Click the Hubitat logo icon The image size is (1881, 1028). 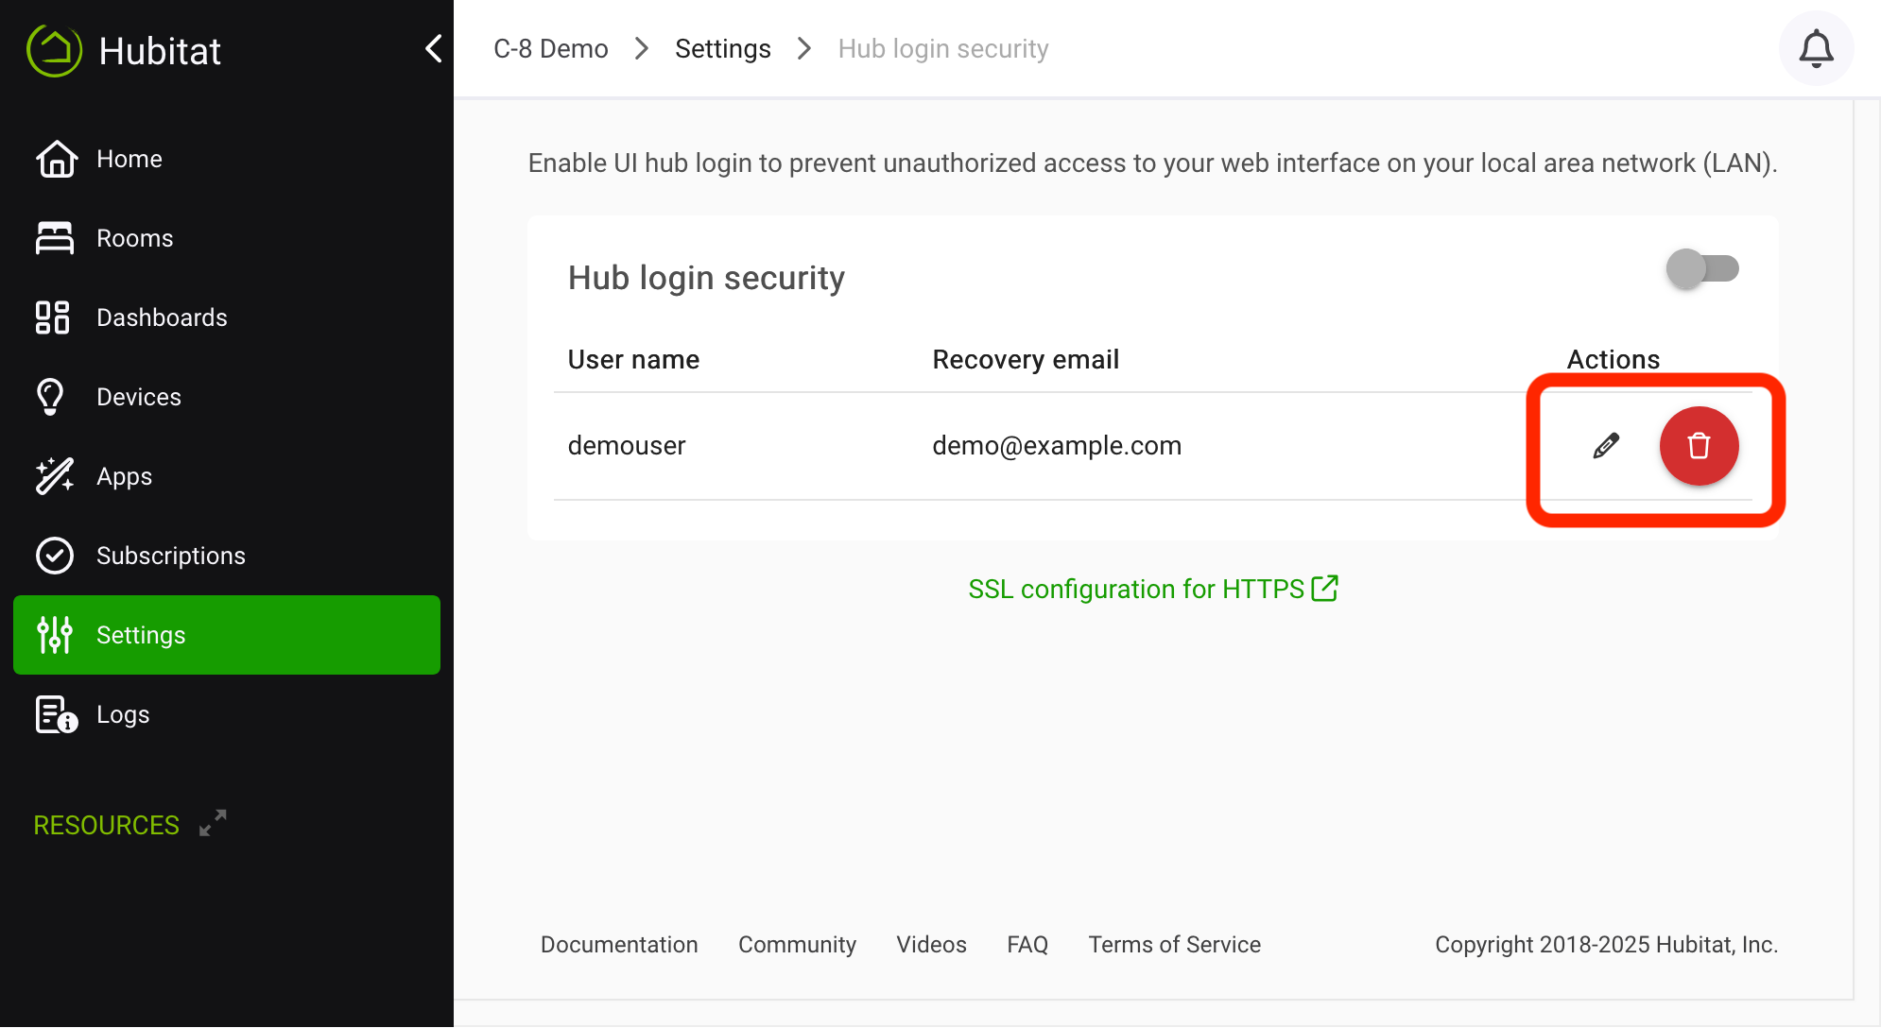click(x=55, y=50)
